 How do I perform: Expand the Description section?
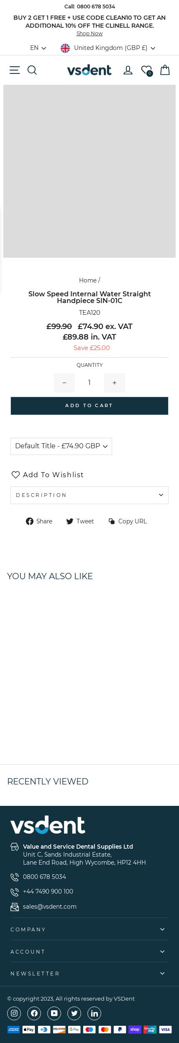click(x=89, y=495)
